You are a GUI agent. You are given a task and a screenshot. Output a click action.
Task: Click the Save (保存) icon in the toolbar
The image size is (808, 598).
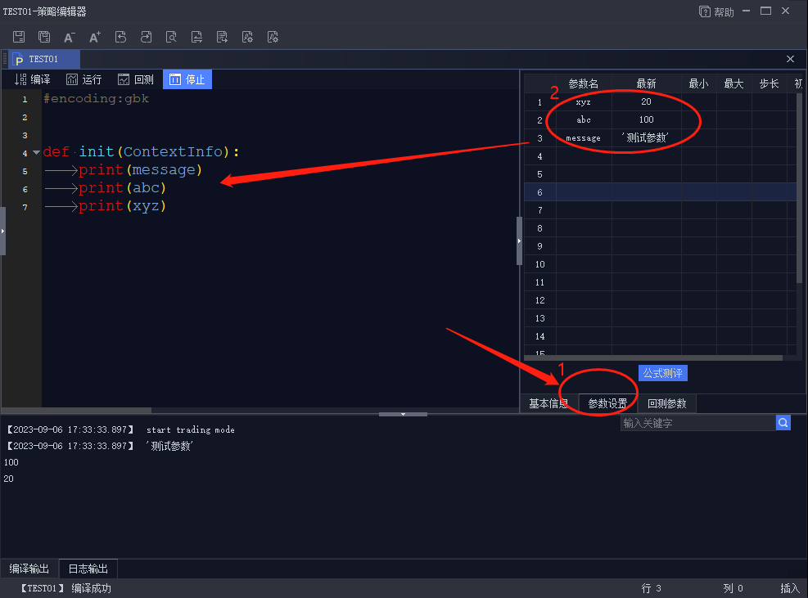click(x=18, y=37)
